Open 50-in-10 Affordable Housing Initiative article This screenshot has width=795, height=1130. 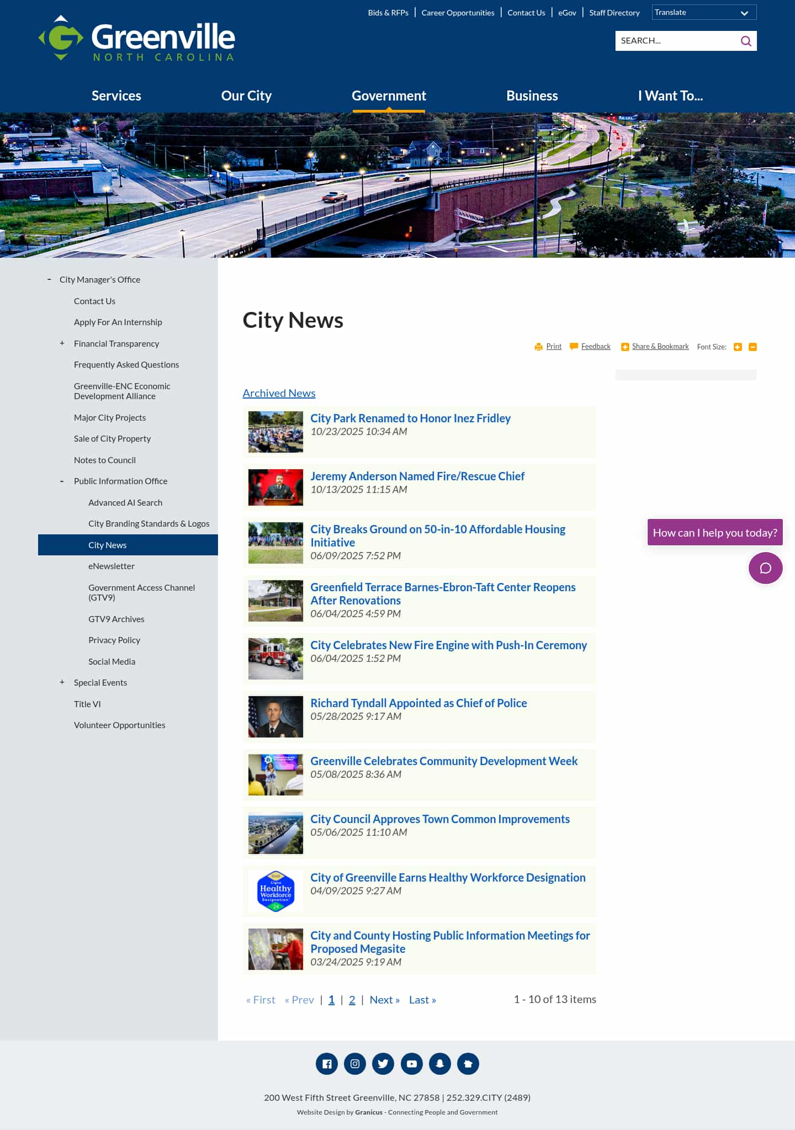coord(438,535)
